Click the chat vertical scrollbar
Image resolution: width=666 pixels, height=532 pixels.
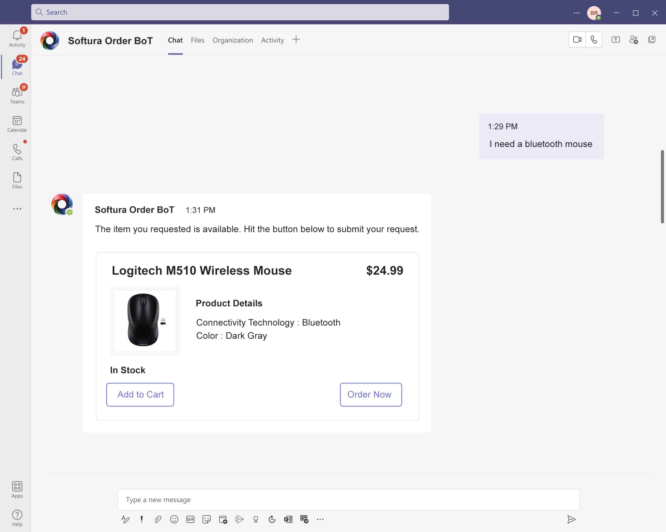(x=662, y=186)
